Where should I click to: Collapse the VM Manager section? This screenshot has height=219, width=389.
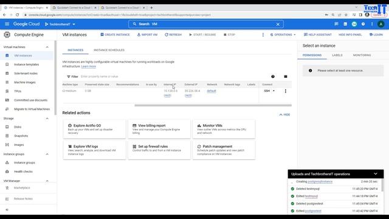(x=47, y=181)
